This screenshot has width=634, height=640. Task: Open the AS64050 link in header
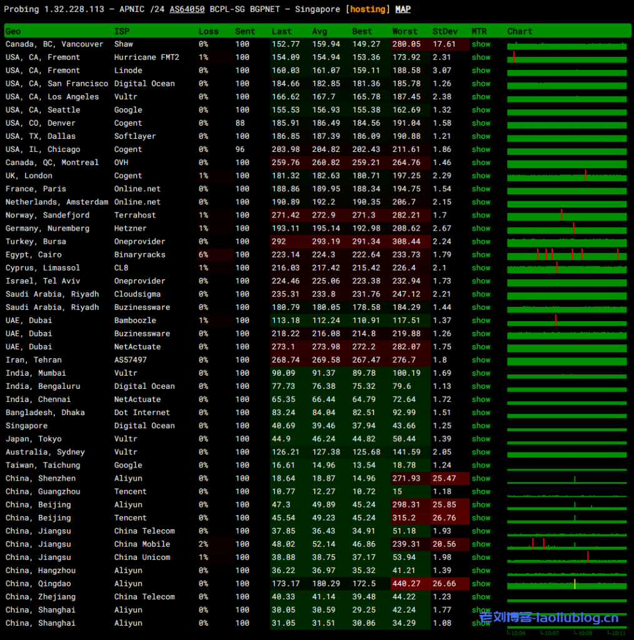(187, 9)
